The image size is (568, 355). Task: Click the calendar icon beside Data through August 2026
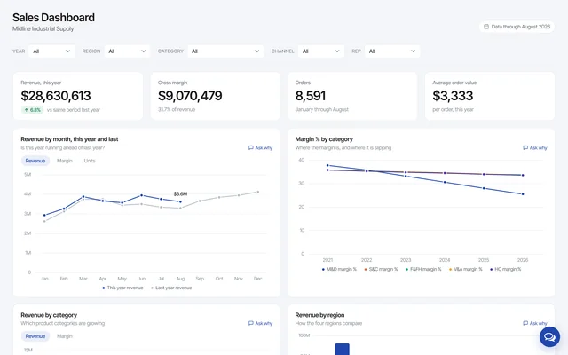tap(486, 27)
